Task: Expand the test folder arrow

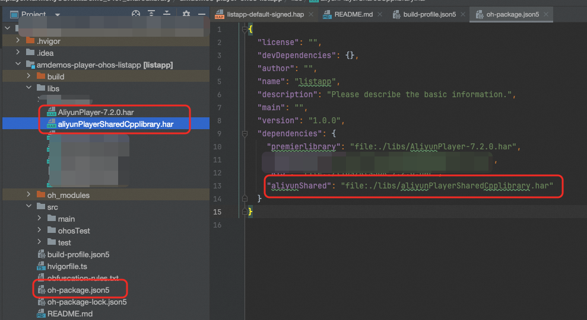Action: pyautogui.click(x=39, y=242)
